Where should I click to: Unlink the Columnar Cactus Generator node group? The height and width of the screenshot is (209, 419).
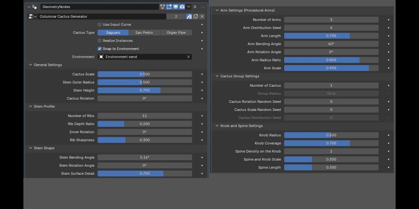(202, 16)
